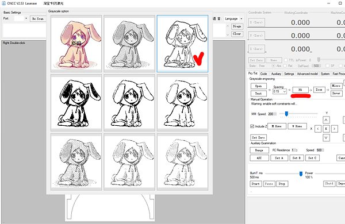This screenshot has height=224, width=345.
Task: Start the engraving job
Action: click(x=256, y=184)
